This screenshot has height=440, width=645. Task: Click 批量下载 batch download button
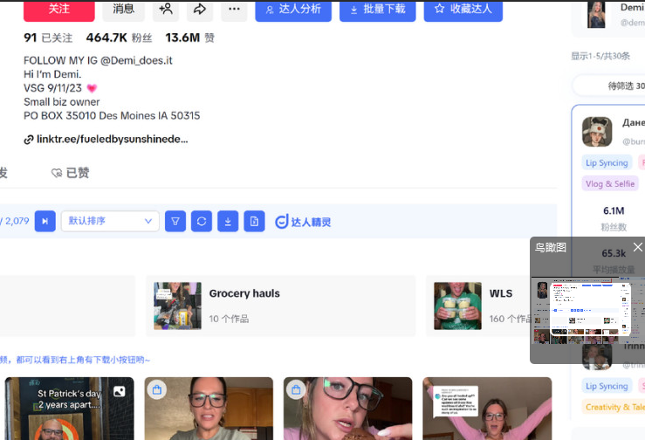(378, 10)
